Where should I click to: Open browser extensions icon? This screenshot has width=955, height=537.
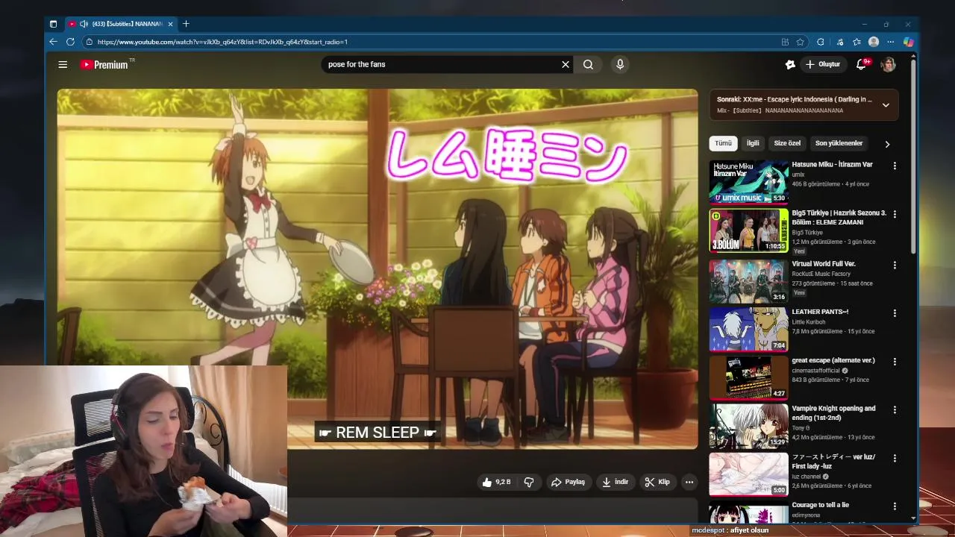(821, 42)
